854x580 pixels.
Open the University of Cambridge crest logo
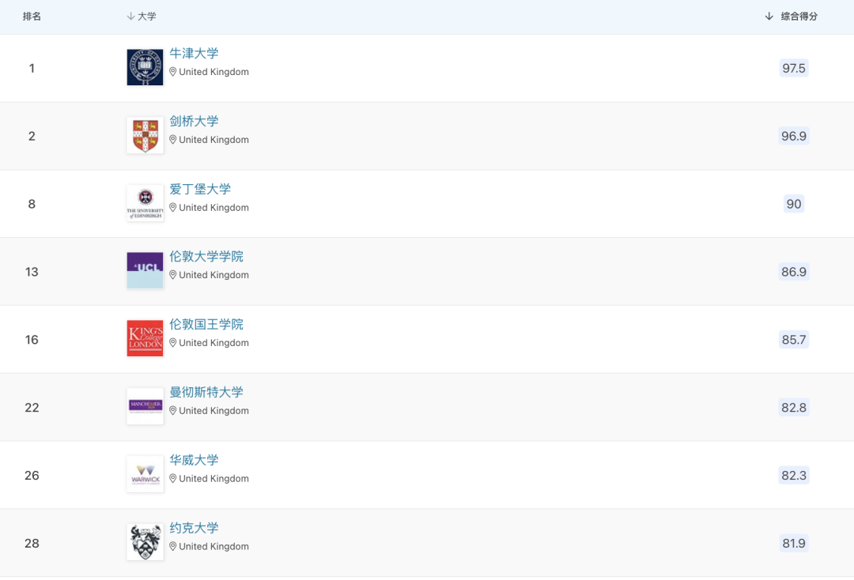[145, 135]
